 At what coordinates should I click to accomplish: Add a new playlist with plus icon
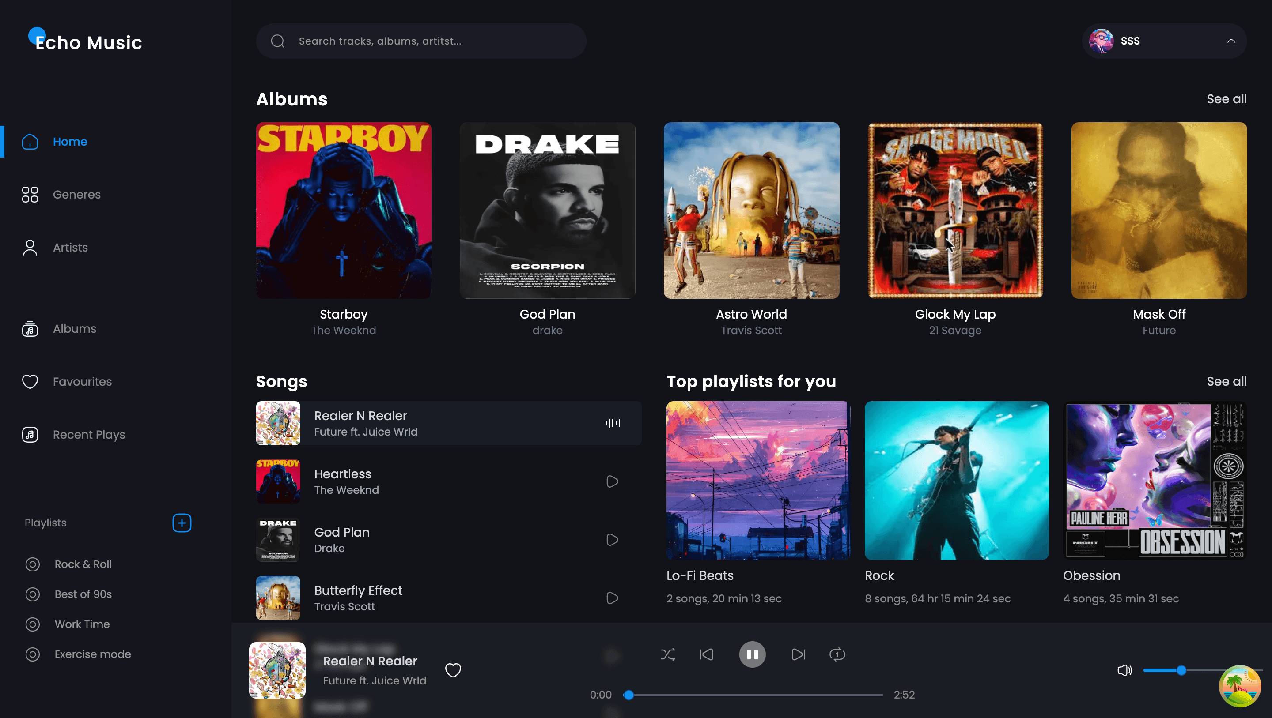182,523
